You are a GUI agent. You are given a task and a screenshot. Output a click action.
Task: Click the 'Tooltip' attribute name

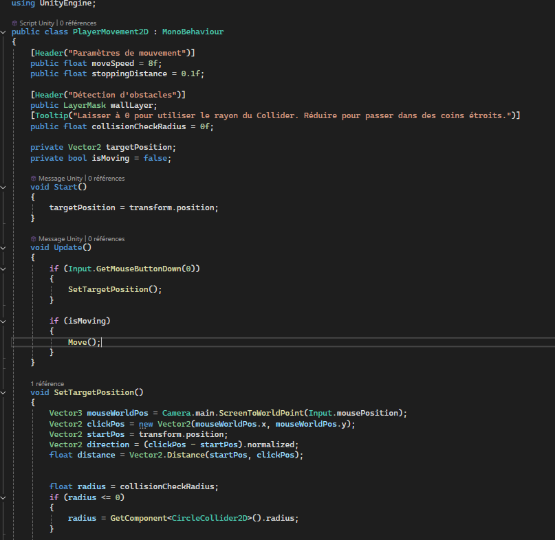point(52,115)
